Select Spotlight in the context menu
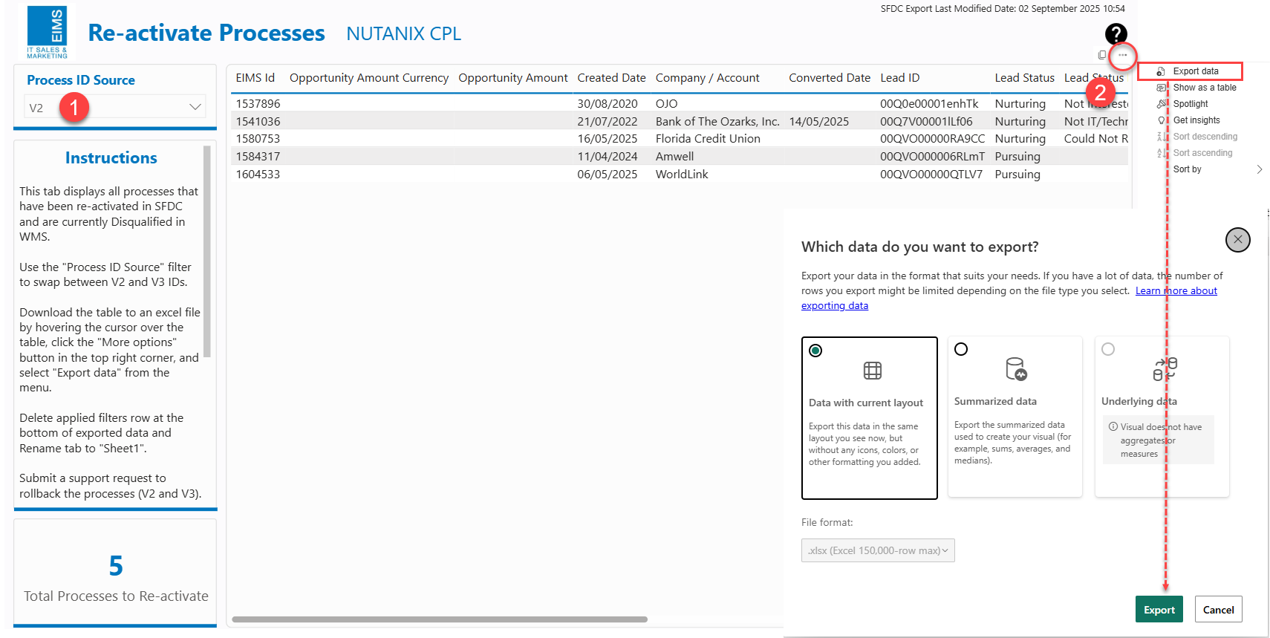This screenshot has height=638, width=1270. pos(1190,104)
